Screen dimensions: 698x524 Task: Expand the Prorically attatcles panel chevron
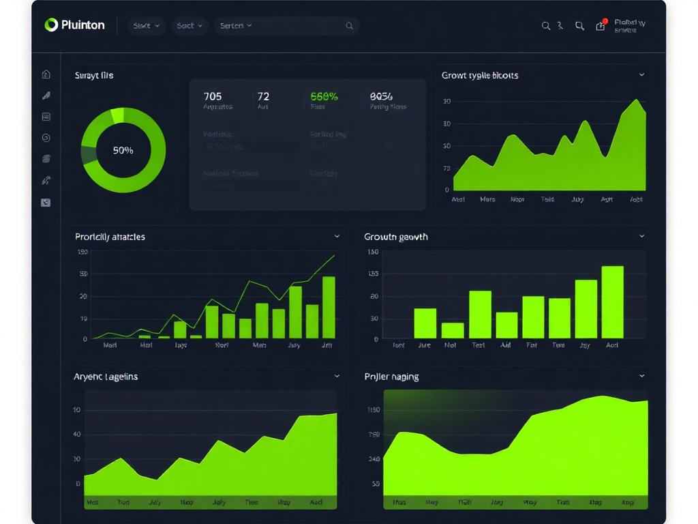point(337,236)
